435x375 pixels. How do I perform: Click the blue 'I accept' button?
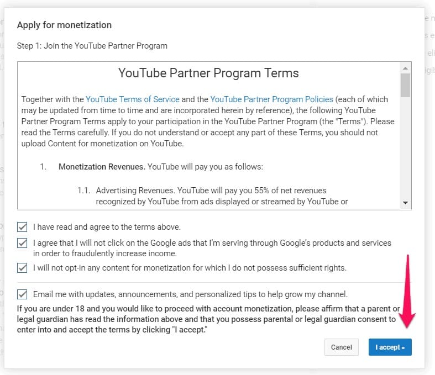390,347
